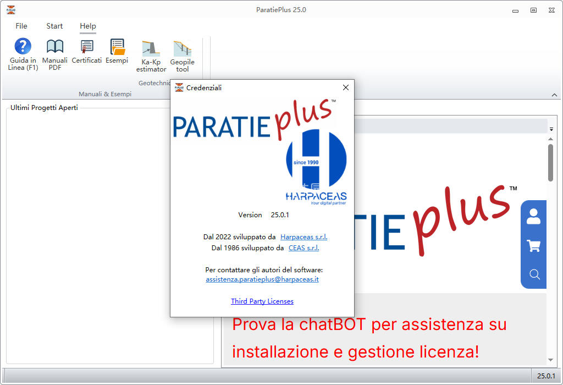
Task: Click the Version 25.0.1 text in dialog
Action: click(x=263, y=215)
